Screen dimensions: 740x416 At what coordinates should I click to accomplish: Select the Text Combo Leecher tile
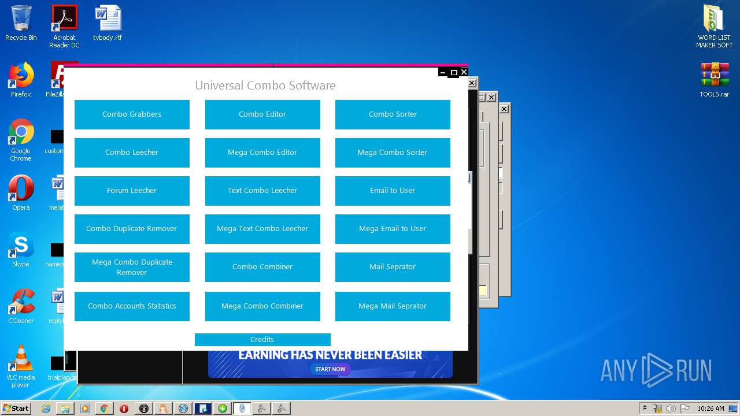coord(262,191)
